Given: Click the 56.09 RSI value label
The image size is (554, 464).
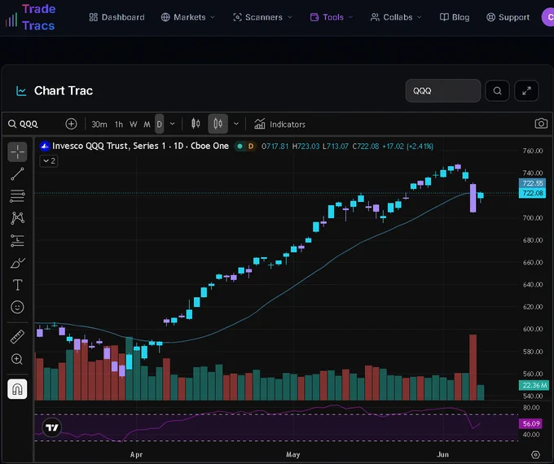Looking at the screenshot, I should tap(531, 423).
